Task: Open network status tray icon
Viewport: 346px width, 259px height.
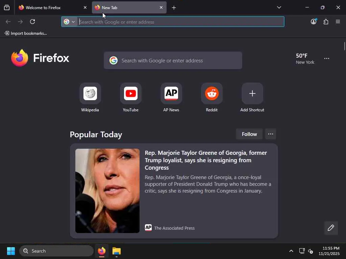Action: (302, 251)
